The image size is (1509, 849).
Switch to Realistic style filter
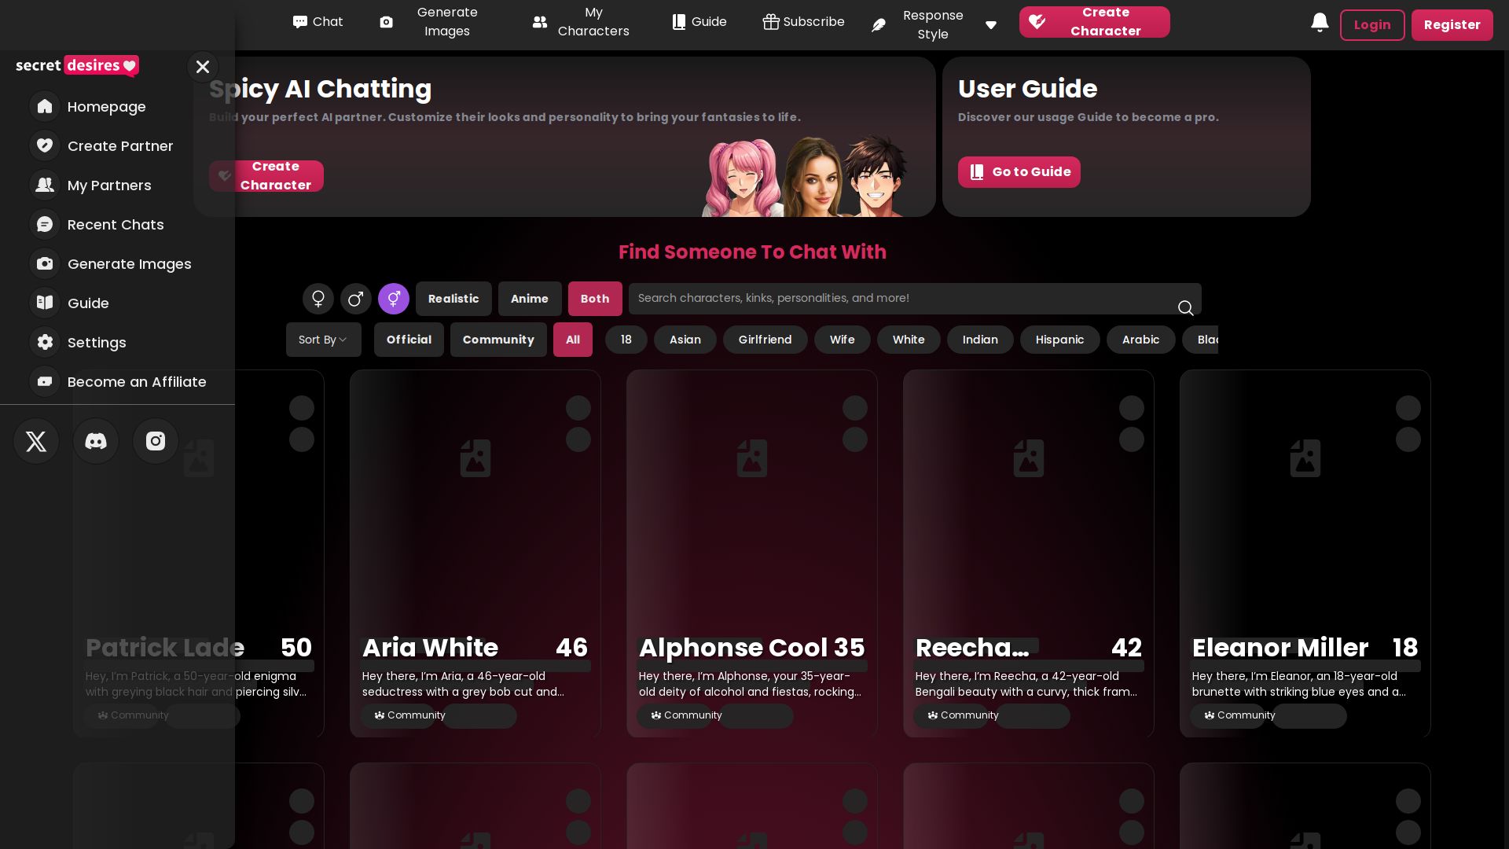[x=453, y=299]
